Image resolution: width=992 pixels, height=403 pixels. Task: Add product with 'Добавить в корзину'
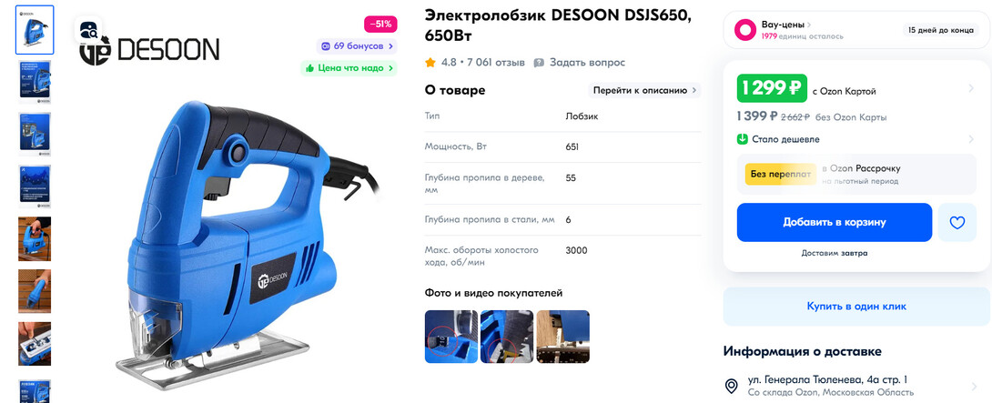(835, 223)
